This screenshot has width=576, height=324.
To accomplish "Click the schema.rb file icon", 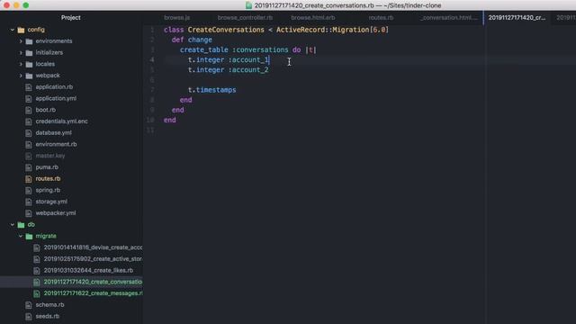I will 29,305.
